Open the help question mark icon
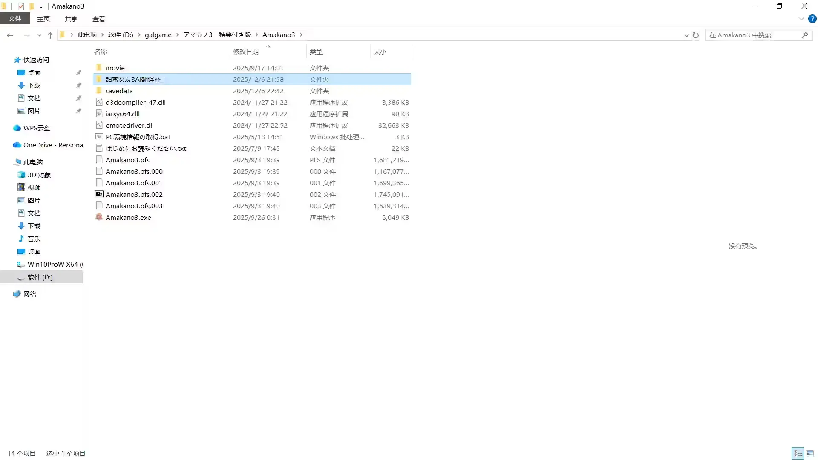The height and width of the screenshot is (460, 818). click(812, 19)
